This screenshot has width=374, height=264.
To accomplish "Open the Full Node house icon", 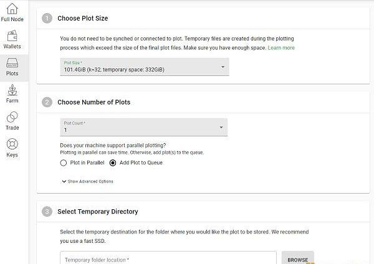I will (12, 9).
